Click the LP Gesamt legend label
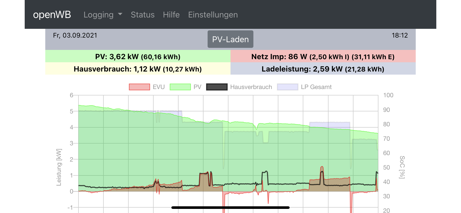Viewport: 461px width, 213px height. click(x=316, y=87)
